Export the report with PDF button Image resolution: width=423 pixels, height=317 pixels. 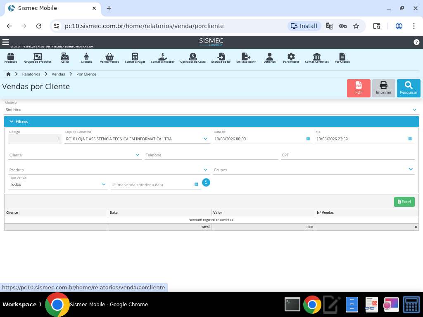pyautogui.click(x=359, y=88)
